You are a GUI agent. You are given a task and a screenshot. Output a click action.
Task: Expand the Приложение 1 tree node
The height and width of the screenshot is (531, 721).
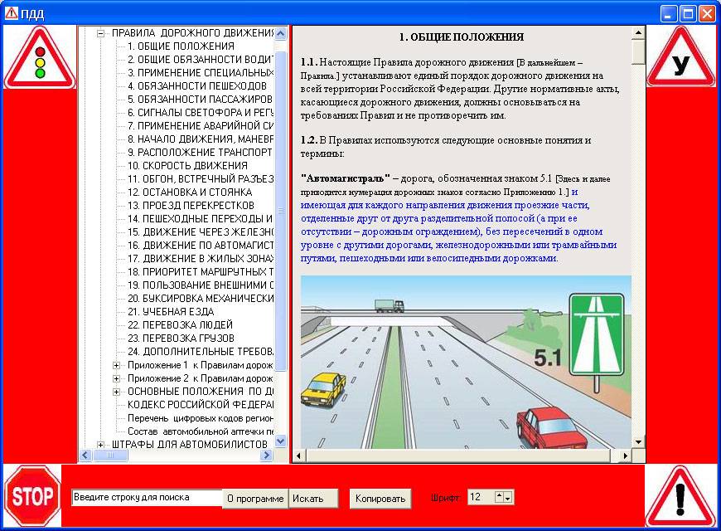pyautogui.click(x=116, y=365)
